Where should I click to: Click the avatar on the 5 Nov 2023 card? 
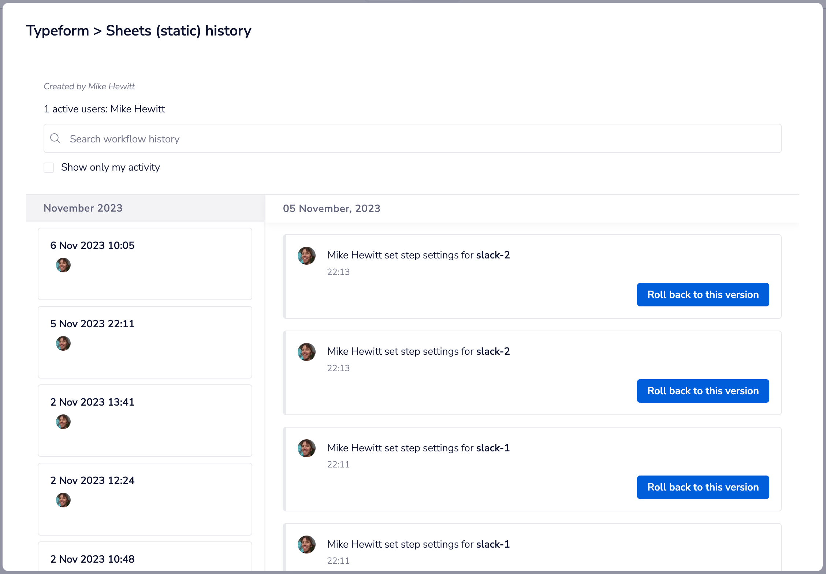(x=63, y=343)
